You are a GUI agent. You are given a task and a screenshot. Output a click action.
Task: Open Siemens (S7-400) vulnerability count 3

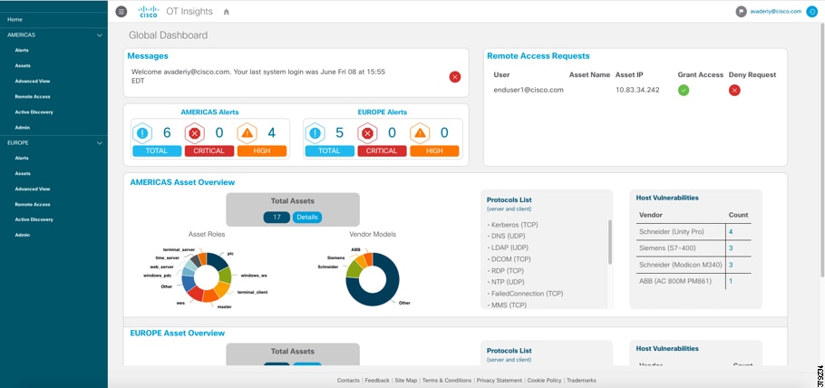(x=731, y=248)
